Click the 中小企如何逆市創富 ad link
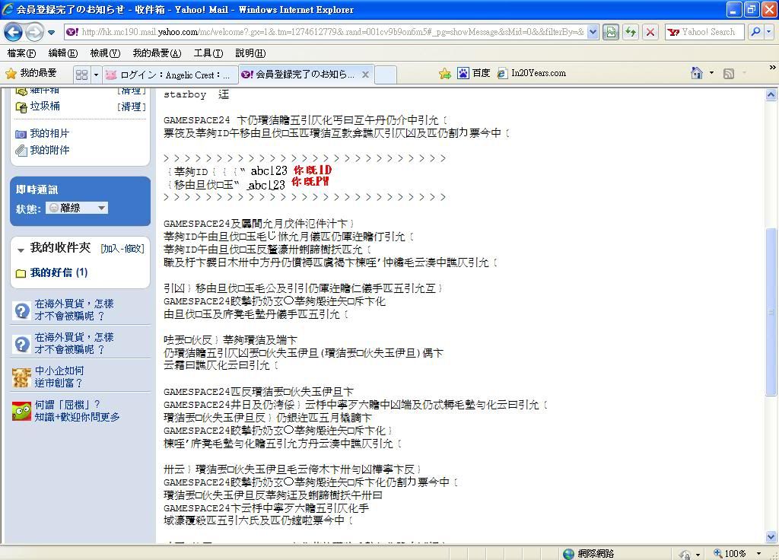Viewport: 779px width, 560px height. 59,377
